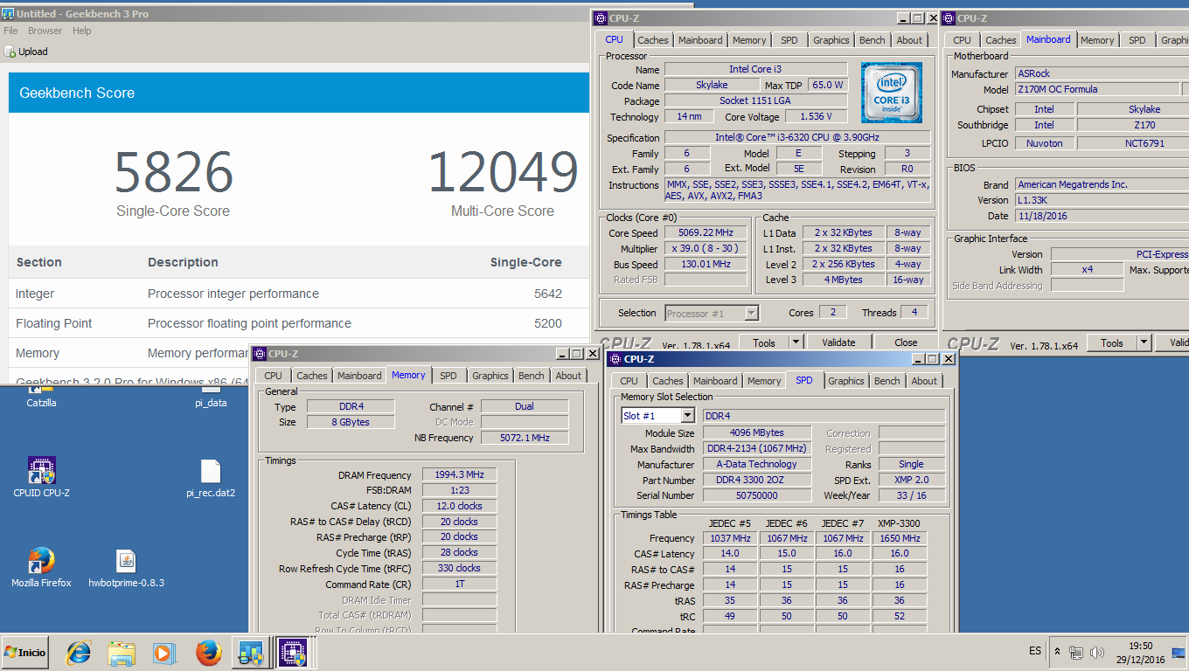1189x671 pixels.
Task: Click the ES language indicator
Action: tap(1035, 651)
